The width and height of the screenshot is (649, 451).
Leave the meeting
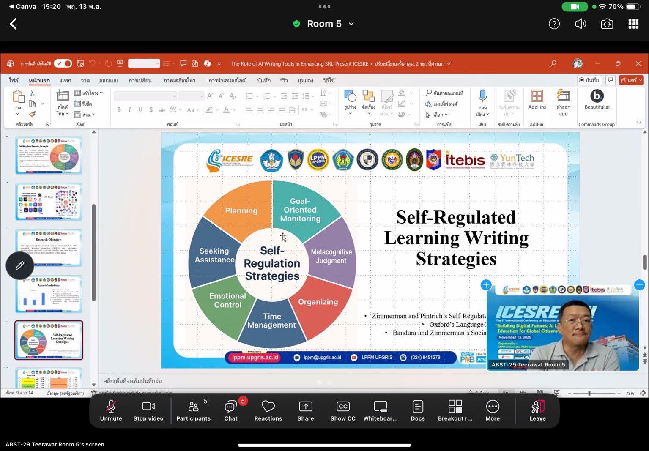click(537, 410)
